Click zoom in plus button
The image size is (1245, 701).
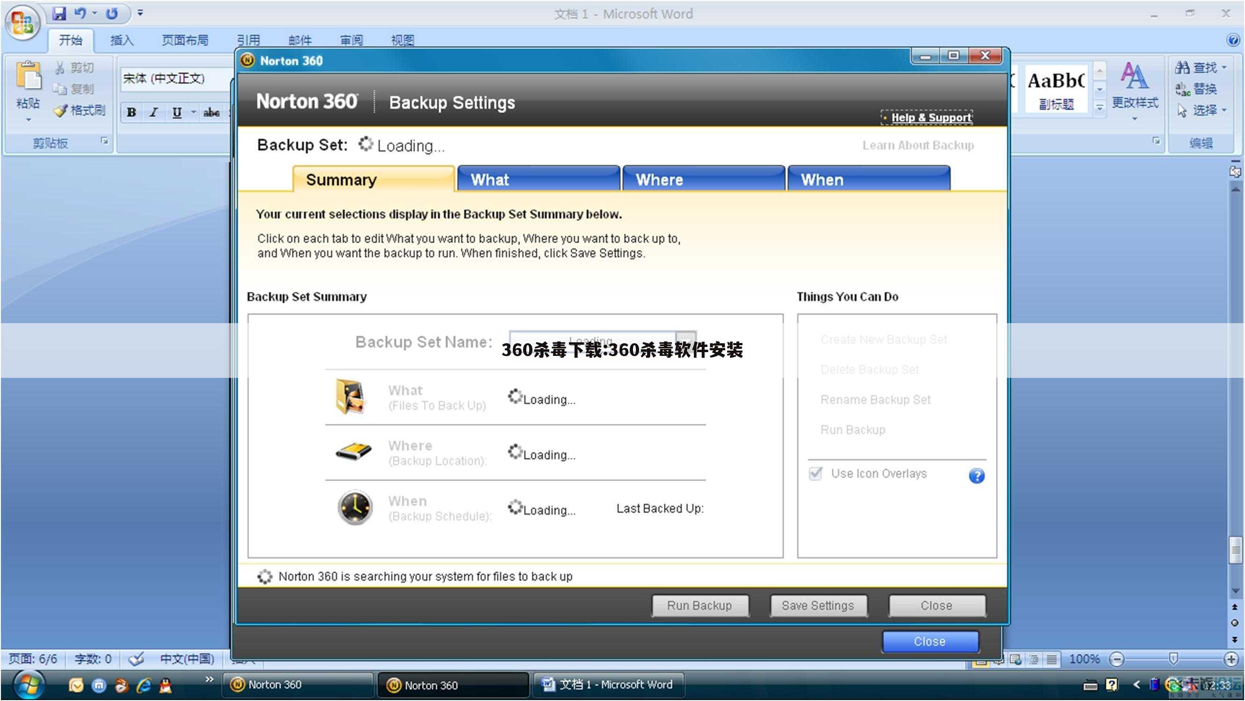[x=1231, y=659]
